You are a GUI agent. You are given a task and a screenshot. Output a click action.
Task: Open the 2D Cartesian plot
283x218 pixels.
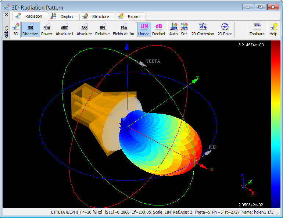203,30
